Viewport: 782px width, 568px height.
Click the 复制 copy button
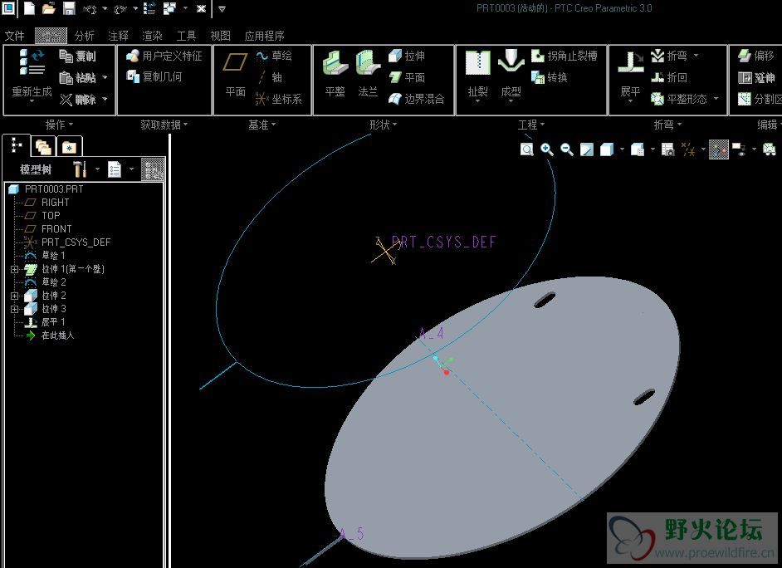[x=77, y=56]
